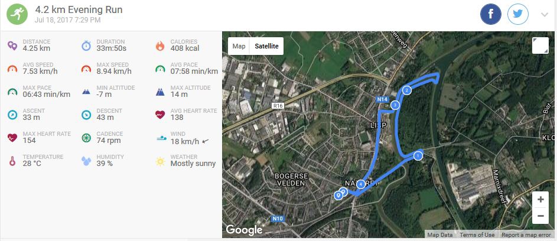Expand the chevron menu beside Twitter

[545, 15]
